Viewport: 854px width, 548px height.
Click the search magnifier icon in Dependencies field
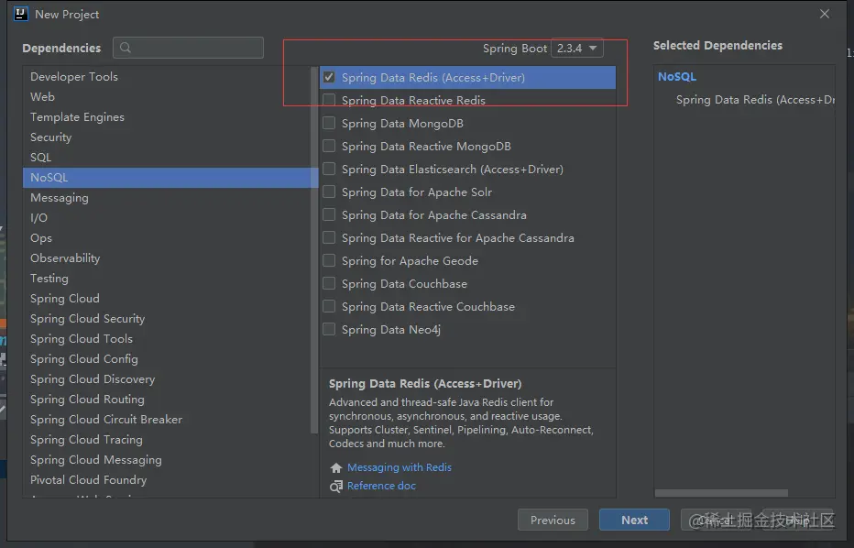tap(126, 48)
